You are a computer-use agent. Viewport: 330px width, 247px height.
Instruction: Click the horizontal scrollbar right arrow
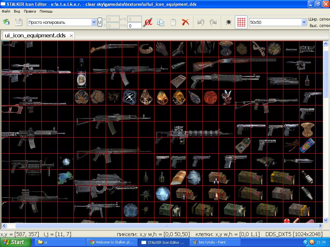click(320, 225)
